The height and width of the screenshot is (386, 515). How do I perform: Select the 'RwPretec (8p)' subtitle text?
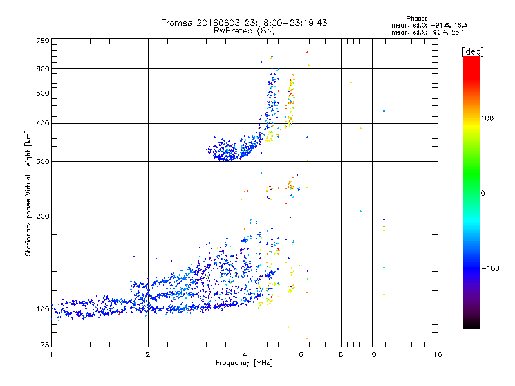(244, 31)
